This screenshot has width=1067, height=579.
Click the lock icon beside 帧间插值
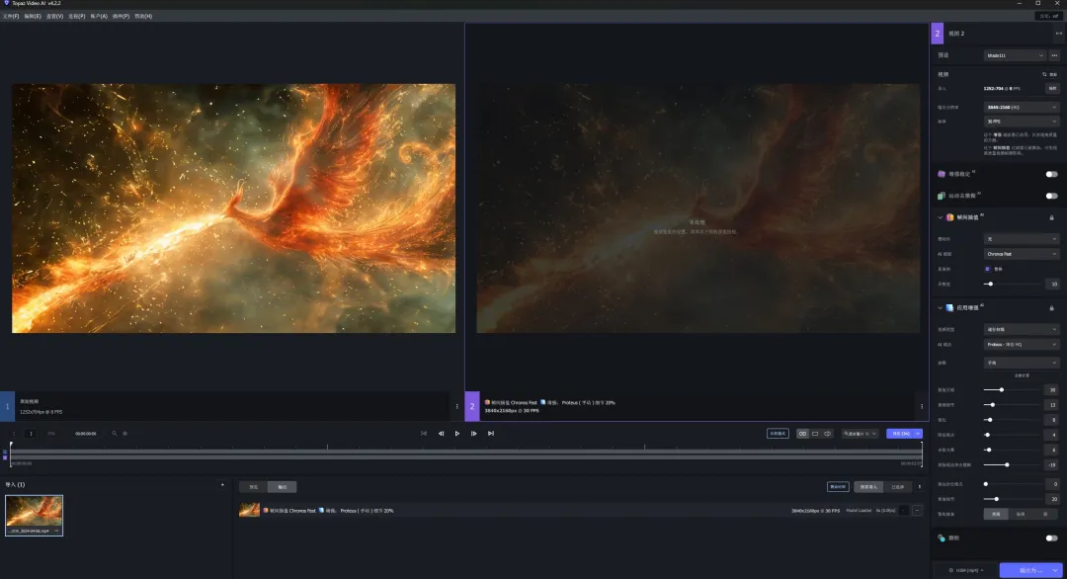coord(1051,217)
